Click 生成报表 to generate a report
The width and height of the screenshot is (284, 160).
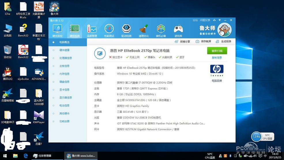(x=223, y=42)
